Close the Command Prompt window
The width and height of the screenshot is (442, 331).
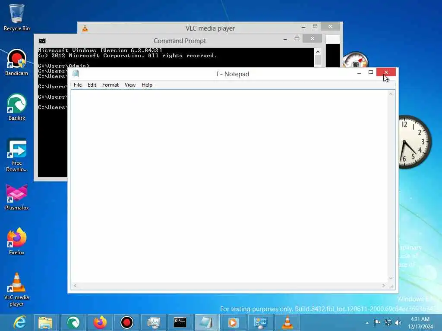313,38
